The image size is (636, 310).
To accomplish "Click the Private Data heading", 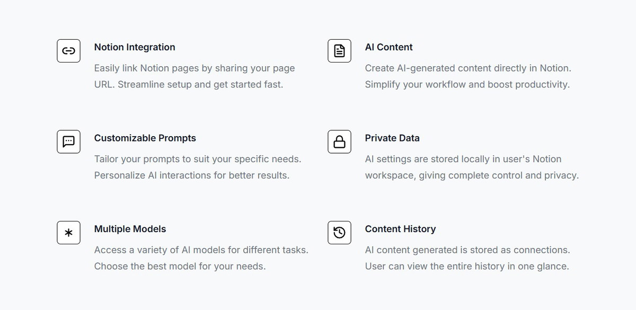I will (x=392, y=138).
